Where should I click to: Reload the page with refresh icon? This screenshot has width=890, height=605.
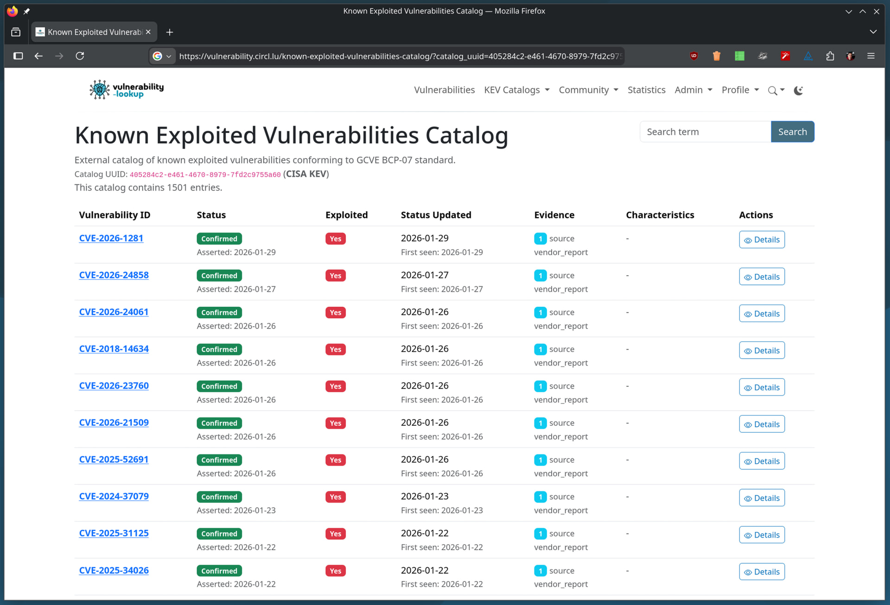pos(80,56)
